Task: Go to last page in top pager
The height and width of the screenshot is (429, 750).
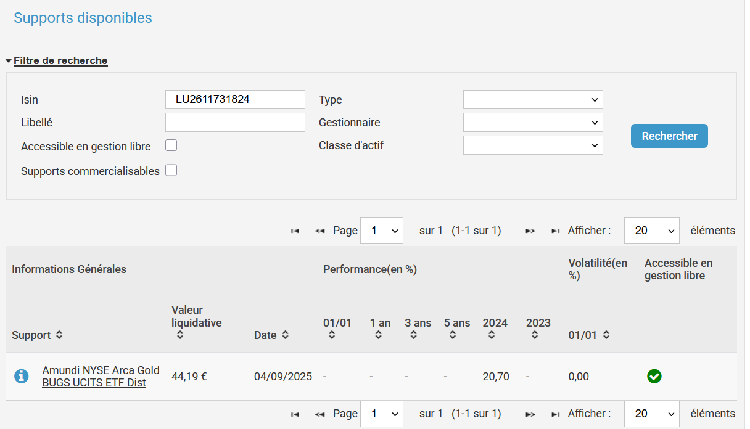Action: [555, 231]
